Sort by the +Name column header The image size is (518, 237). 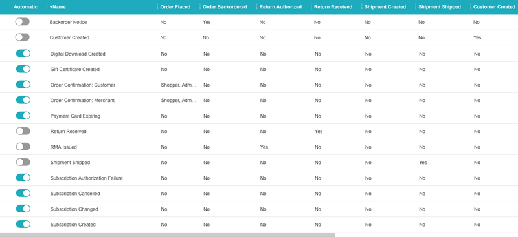(x=58, y=7)
